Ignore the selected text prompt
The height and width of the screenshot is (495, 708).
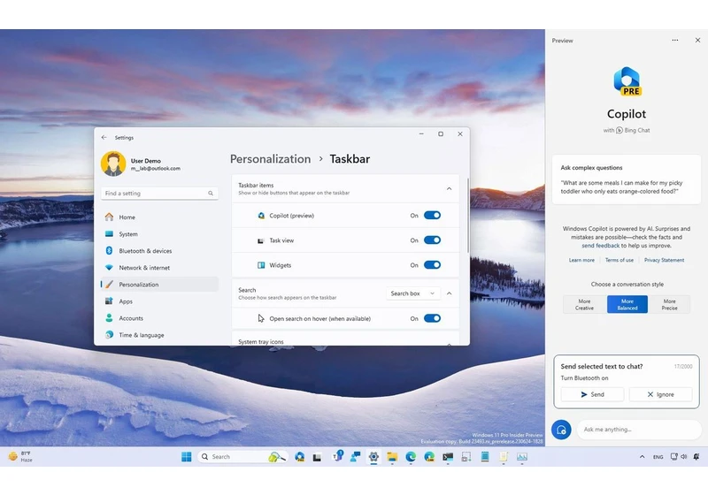click(660, 394)
